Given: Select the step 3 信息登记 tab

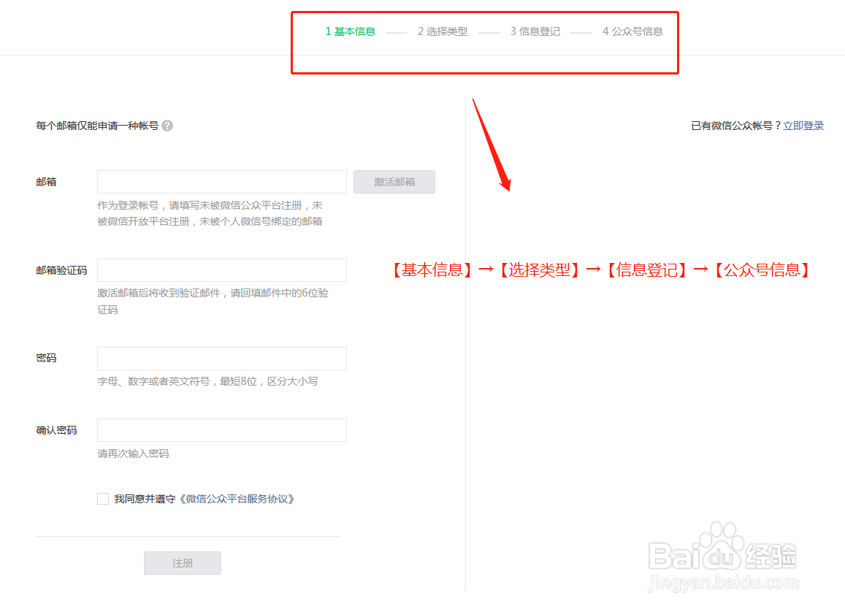Looking at the screenshot, I should pyautogui.click(x=535, y=32).
